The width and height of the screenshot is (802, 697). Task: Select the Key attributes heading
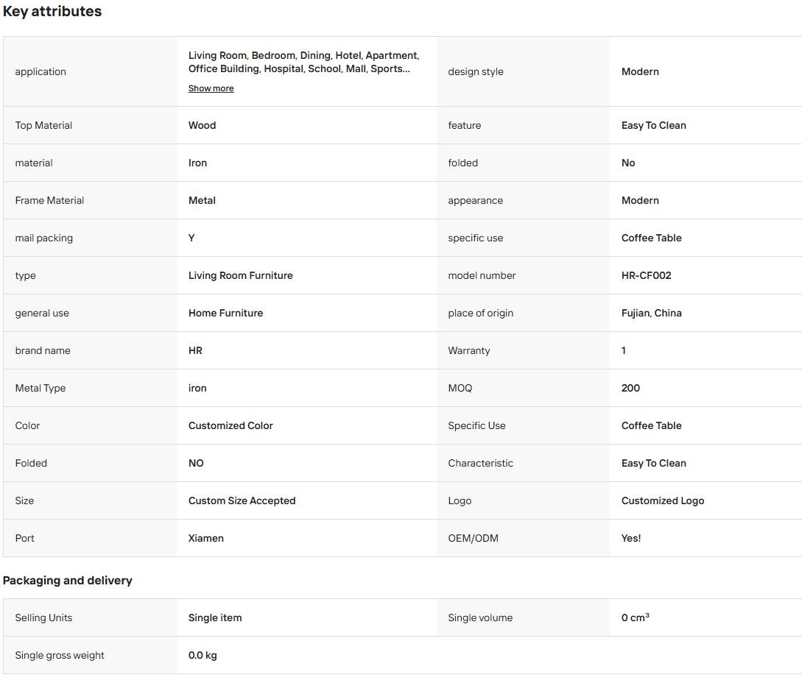(52, 11)
